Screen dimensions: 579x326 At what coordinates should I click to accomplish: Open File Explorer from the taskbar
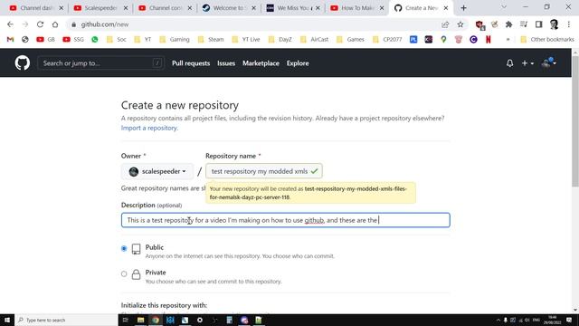(140, 320)
